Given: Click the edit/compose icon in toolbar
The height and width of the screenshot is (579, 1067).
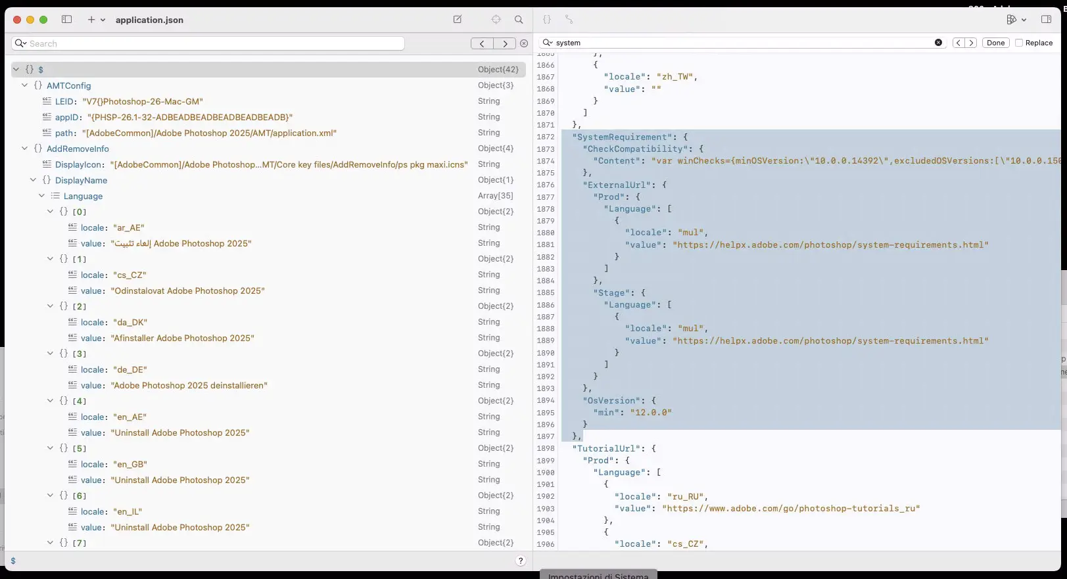Looking at the screenshot, I should click(458, 20).
